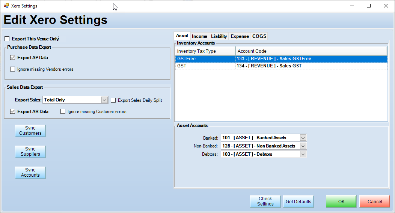Viewport: 395px width, 213px height.
Task: Expand the Banked account dropdown
Action: click(303, 138)
